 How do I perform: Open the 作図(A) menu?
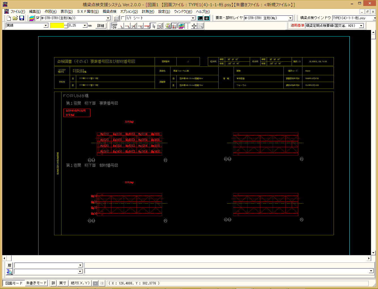pos(51,12)
